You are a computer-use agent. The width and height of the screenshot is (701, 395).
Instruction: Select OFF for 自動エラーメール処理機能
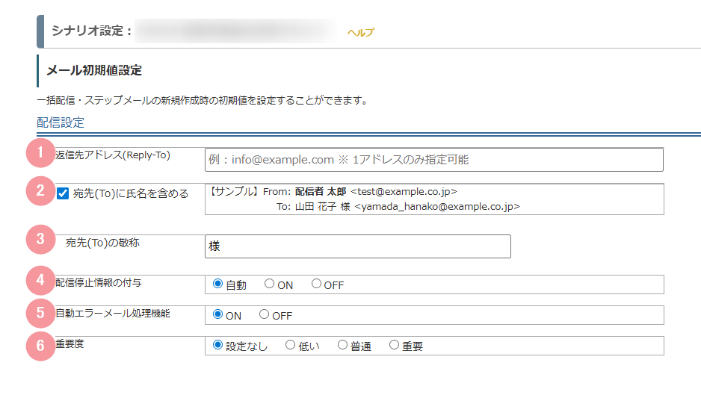point(265,314)
